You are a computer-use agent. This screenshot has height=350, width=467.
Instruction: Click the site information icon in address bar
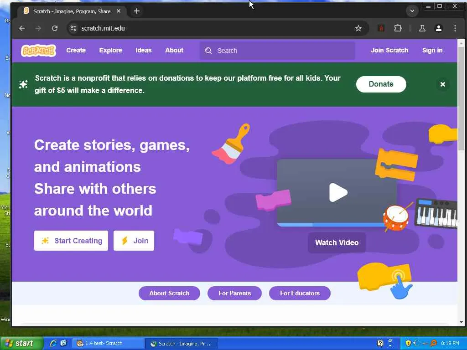tap(73, 28)
